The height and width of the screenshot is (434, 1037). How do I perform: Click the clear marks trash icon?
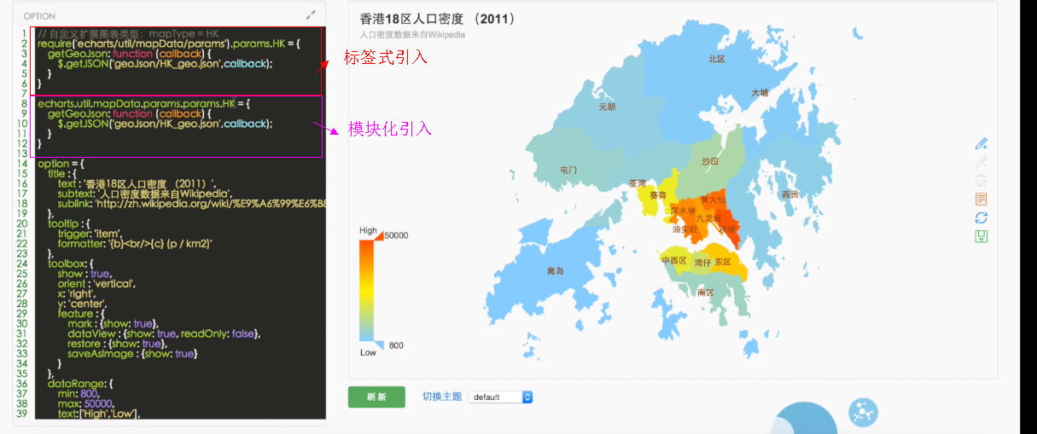coord(982,180)
